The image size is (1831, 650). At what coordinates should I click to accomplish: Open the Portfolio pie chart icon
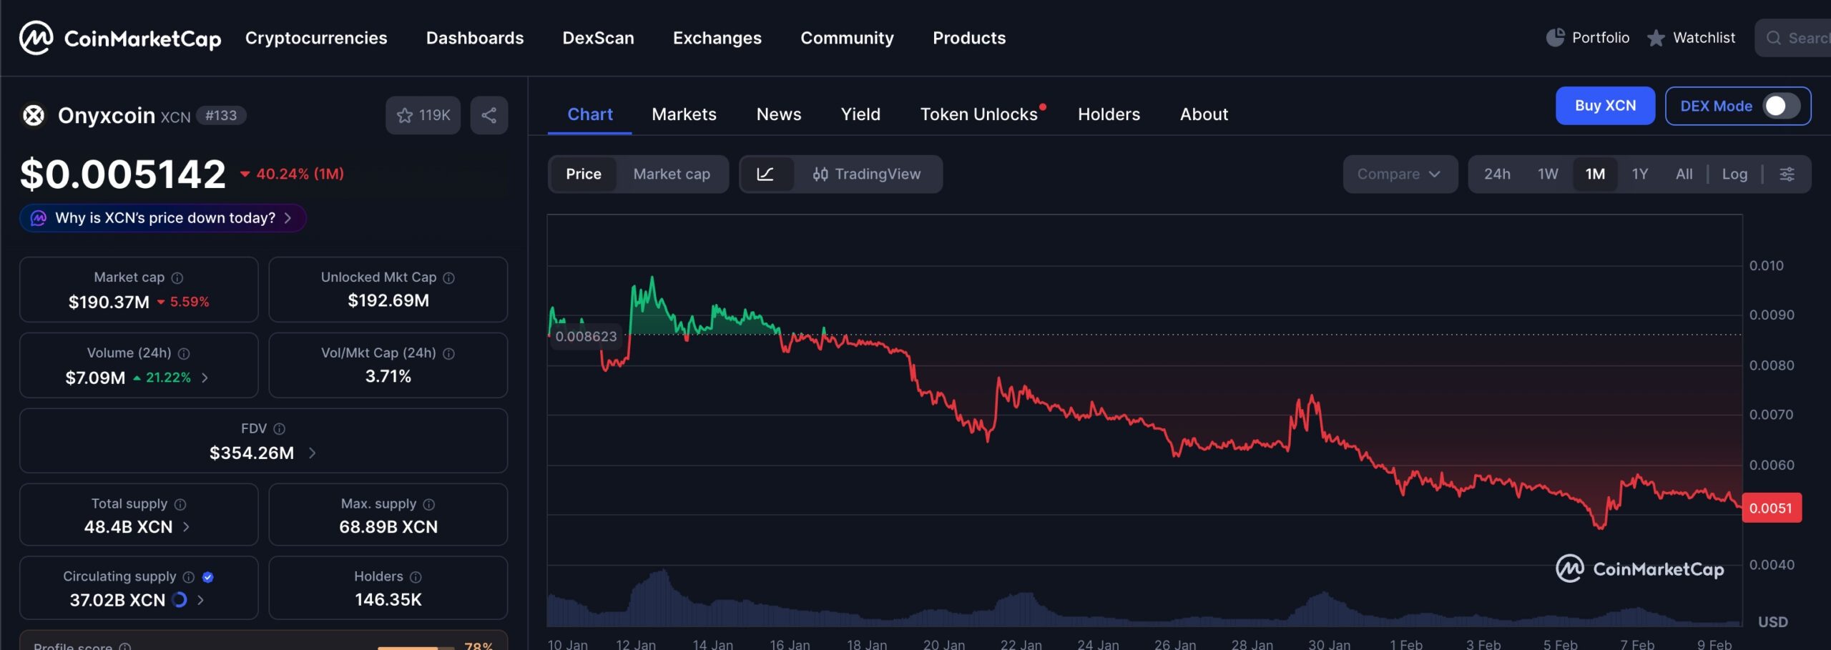click(1555, 37)
